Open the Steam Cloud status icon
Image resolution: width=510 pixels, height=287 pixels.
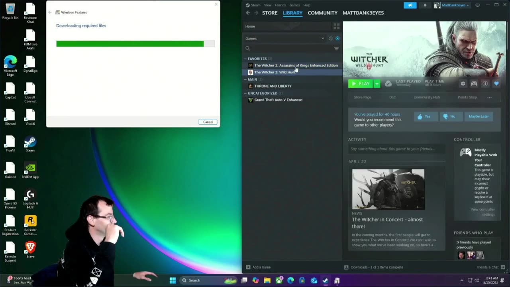[x=388, y=84]
